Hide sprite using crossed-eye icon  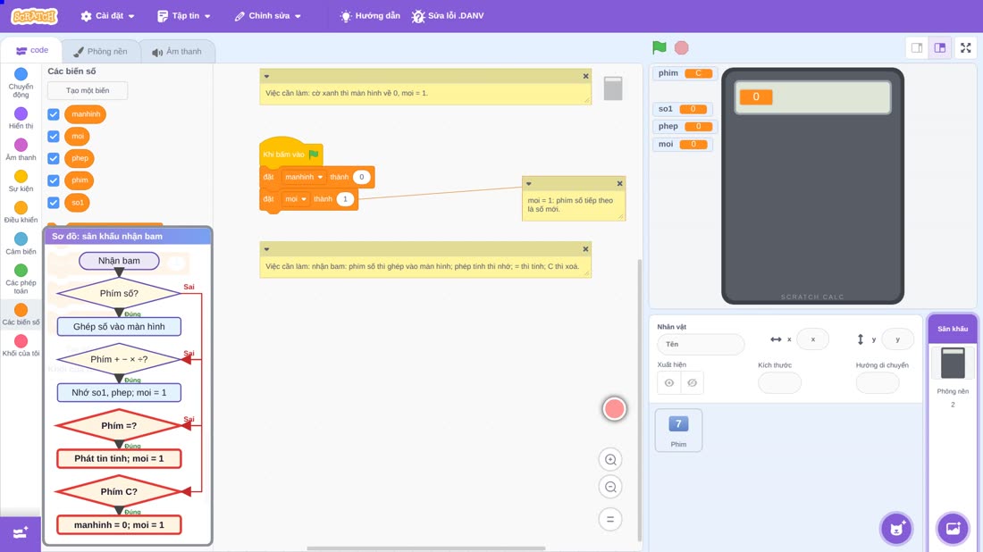[692, 383]
